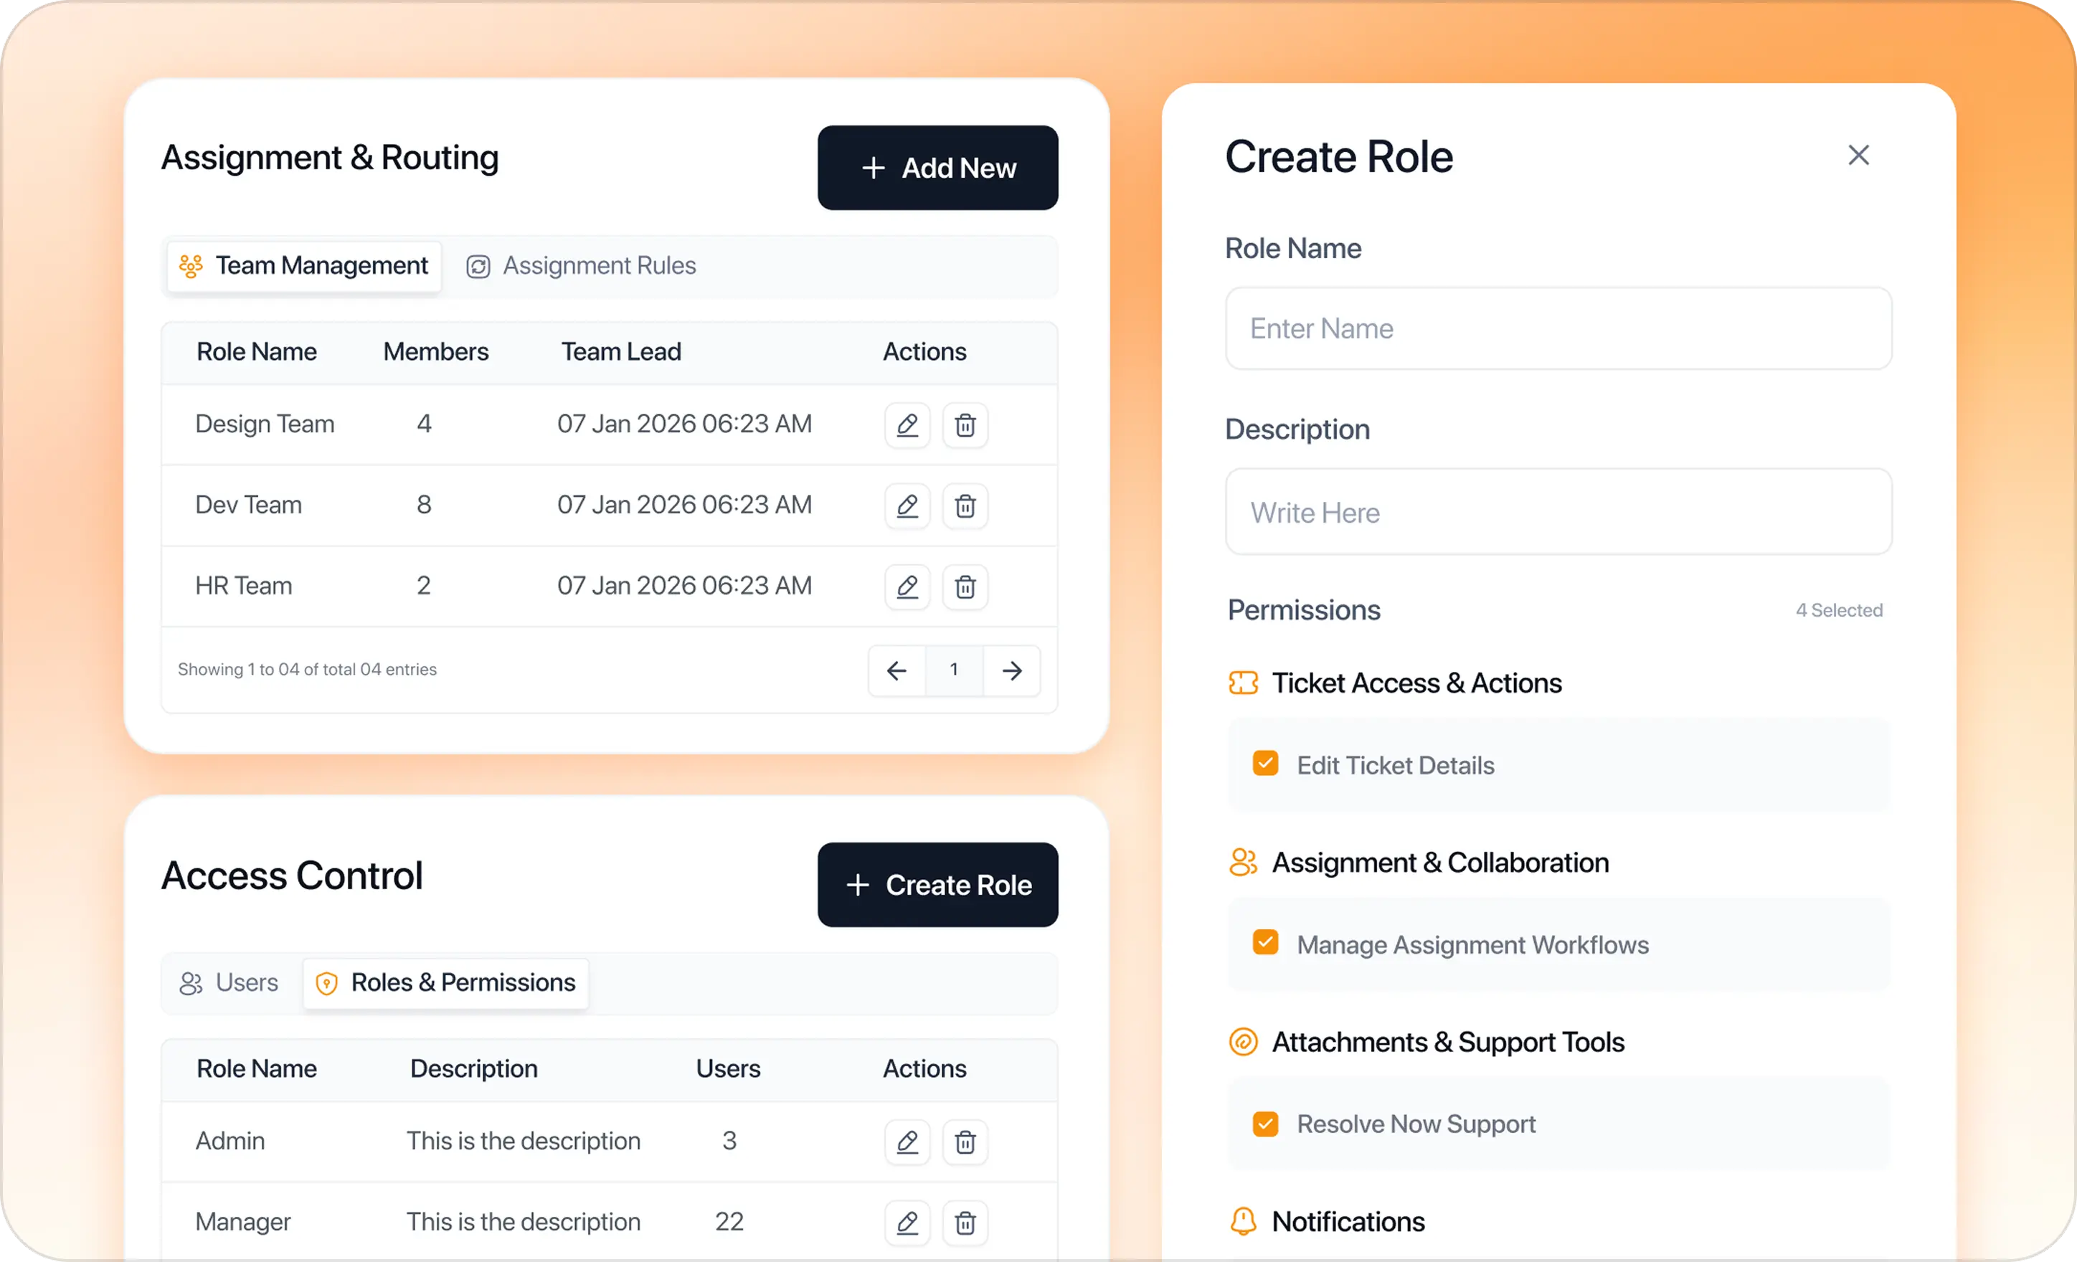Click the Users tab people icon
Image resolution: width=2077 pixels, height=1262 pixels.
[x=191, y=983]
